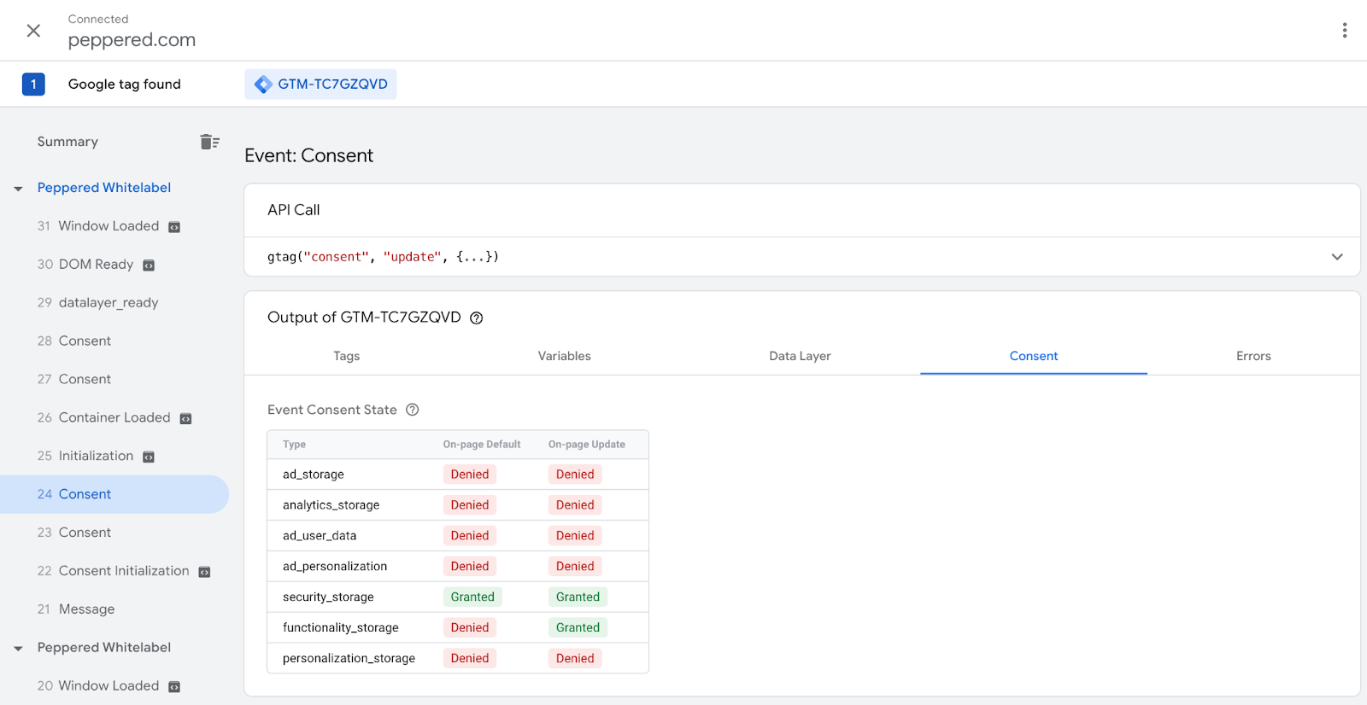This screenshot has width=1367, height=705.
Task: Switch to the Data Layer tab
Action: pos(800,356)
